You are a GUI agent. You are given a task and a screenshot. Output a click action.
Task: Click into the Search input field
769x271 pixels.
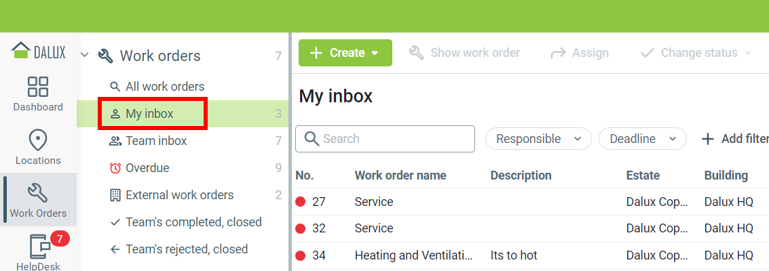pyautogui.click(x=394, y=139)
